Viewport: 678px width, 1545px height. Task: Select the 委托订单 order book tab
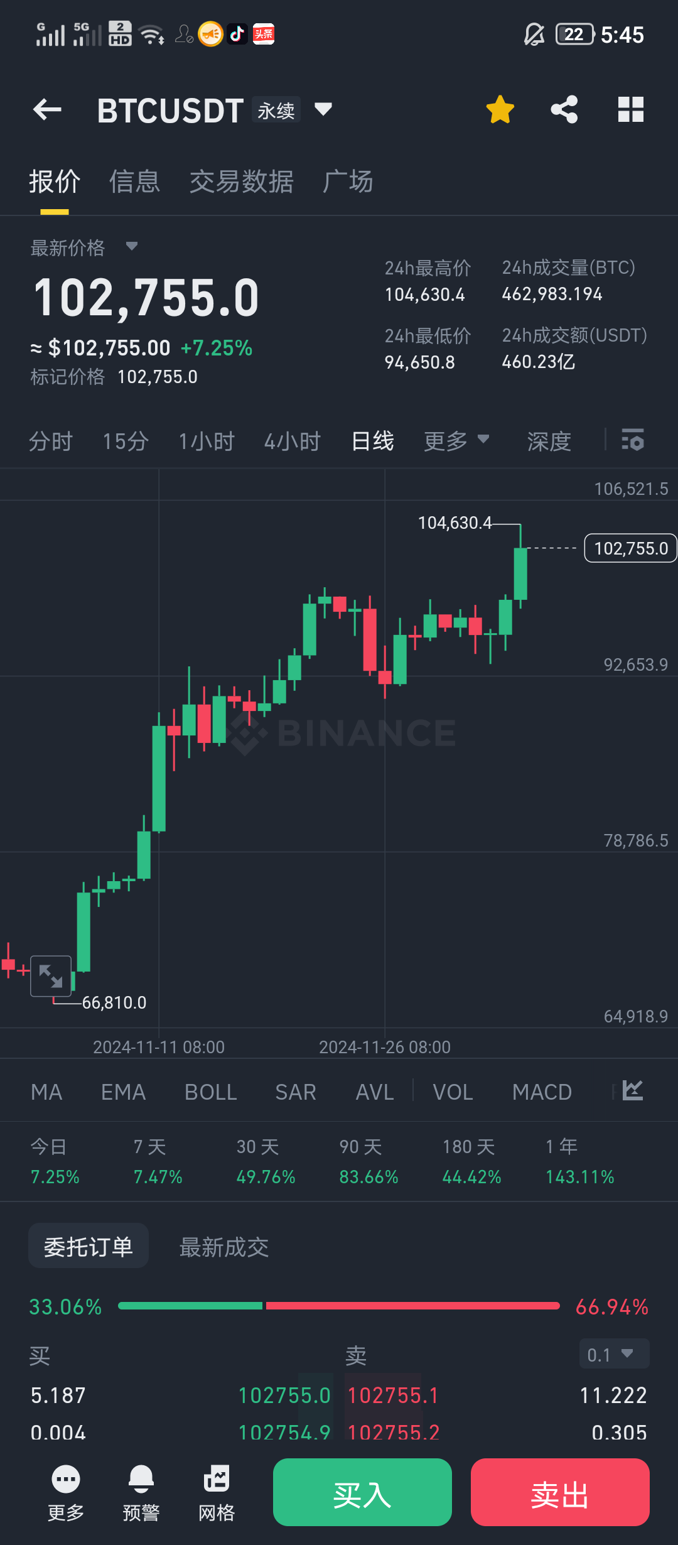89,1247
